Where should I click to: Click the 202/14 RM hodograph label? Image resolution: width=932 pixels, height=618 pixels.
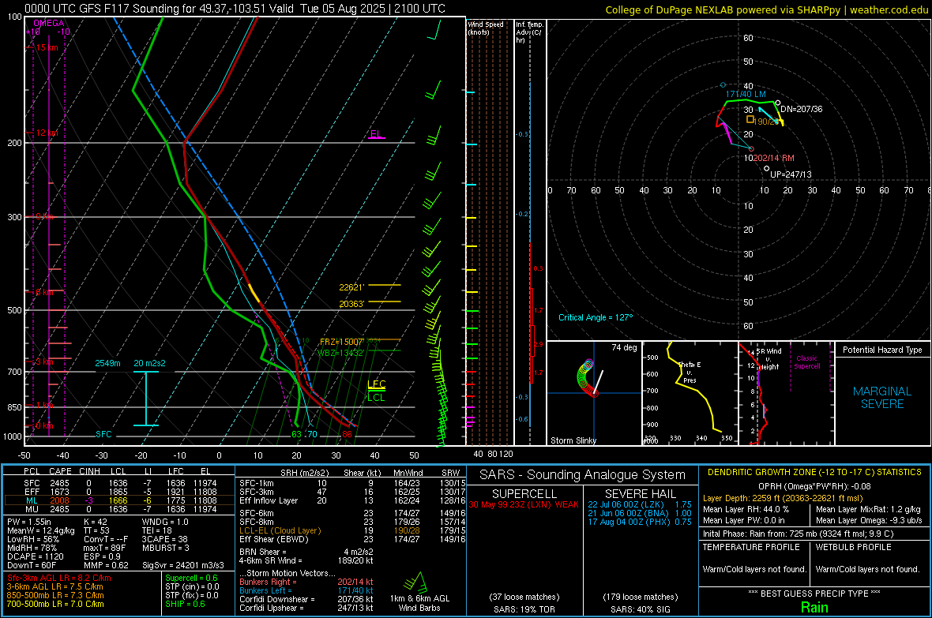773,158
